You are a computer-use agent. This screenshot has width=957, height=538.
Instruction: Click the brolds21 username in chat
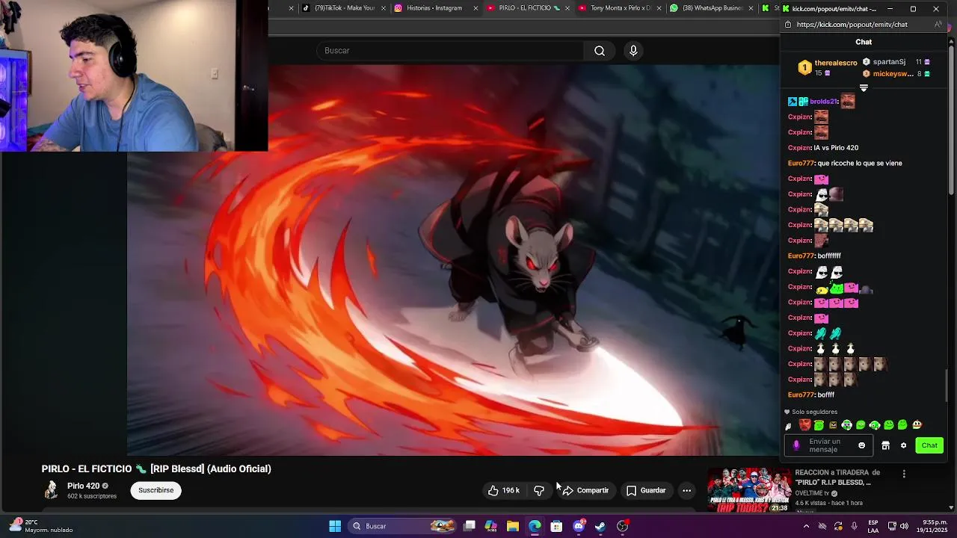pos(824,102)
